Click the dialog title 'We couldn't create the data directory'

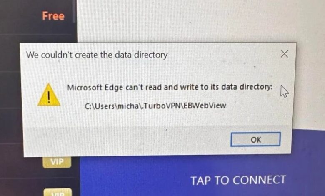coord(97,55)
